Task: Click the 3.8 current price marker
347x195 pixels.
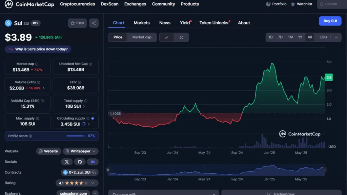Action: coord(329,78)
